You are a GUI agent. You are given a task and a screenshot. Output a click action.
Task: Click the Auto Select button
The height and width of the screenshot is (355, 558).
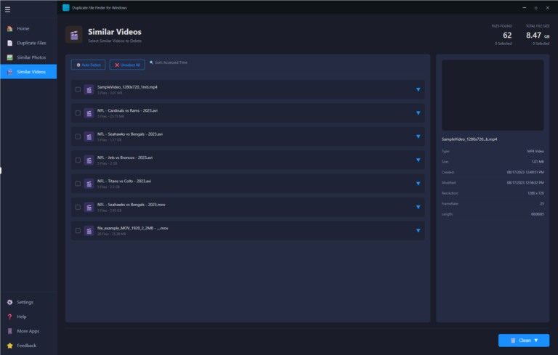[x=88, y=65]
